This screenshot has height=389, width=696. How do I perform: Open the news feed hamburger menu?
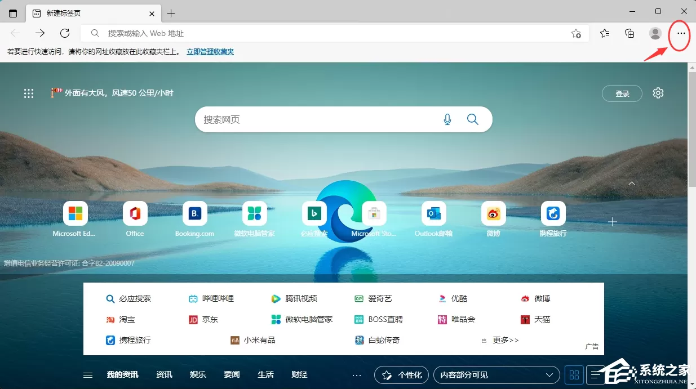[x=88, y=375]
